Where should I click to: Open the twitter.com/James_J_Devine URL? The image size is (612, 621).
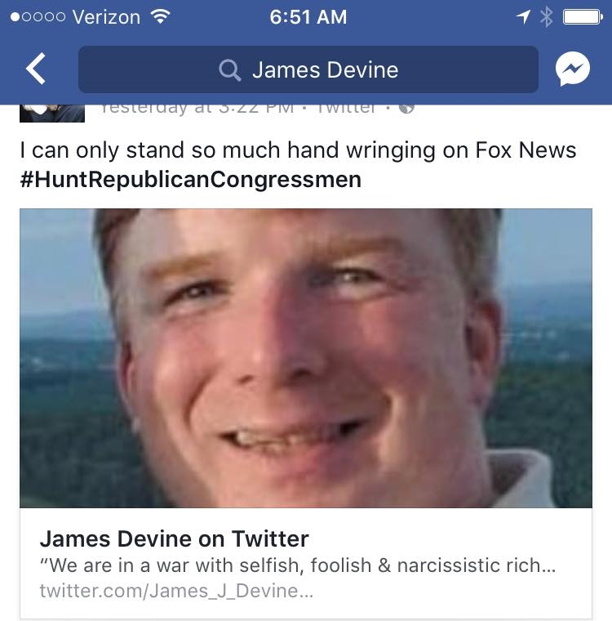(176, 591)
